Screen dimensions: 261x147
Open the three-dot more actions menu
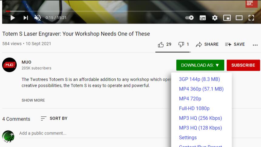255,45
